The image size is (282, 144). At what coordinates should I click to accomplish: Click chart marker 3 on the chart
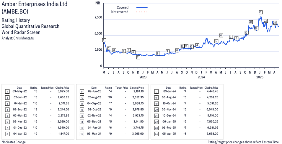[114, 50]
